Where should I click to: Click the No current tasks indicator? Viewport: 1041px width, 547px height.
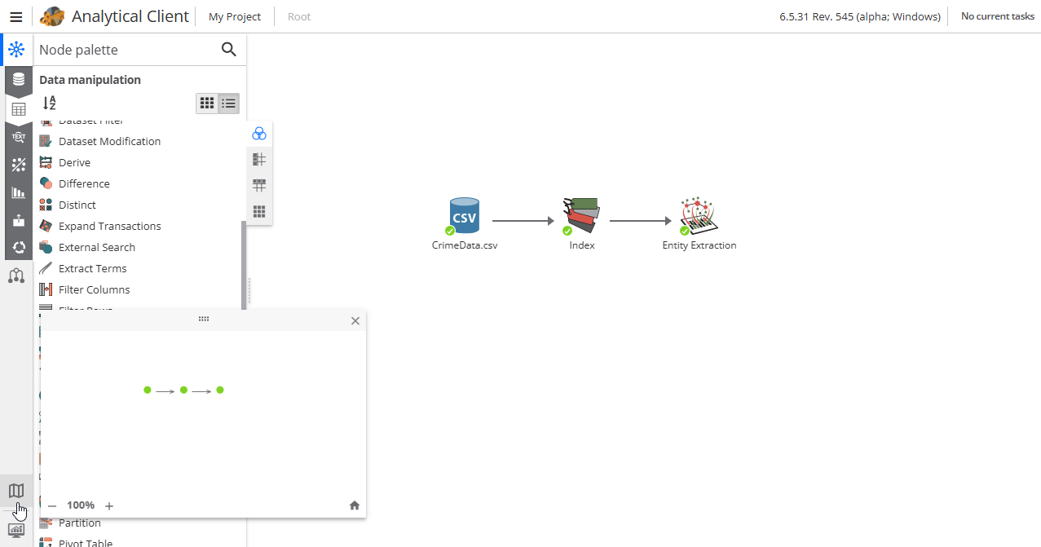click(x=997, y=16)
